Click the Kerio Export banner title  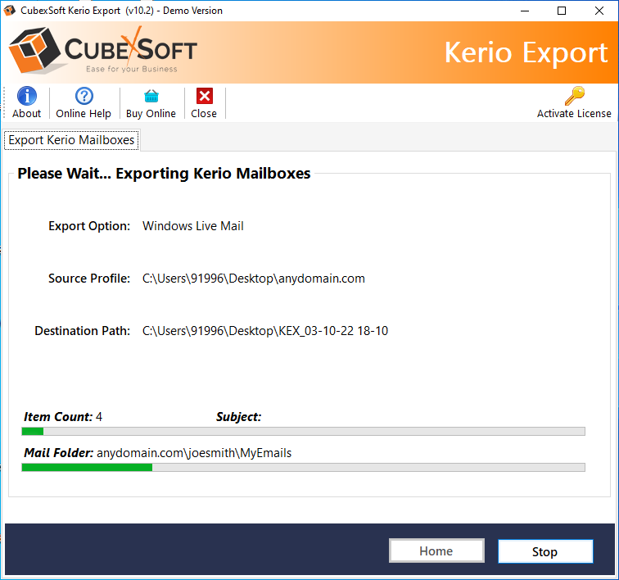(x=526, y=52)
